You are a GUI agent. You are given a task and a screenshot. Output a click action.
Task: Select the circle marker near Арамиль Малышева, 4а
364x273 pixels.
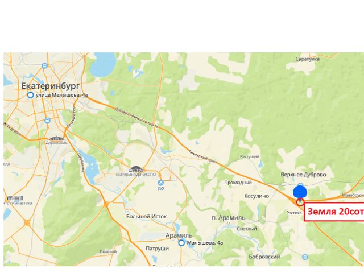click(181, 243)
